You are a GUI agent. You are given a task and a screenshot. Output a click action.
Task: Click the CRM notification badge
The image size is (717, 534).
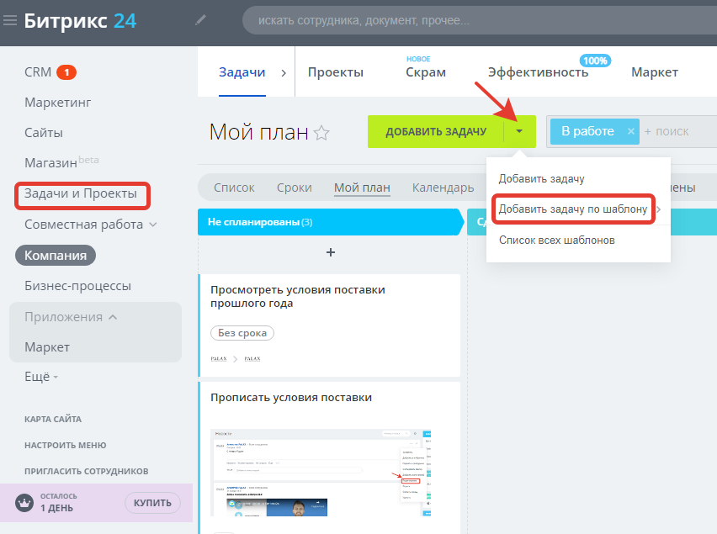point(66,72)
